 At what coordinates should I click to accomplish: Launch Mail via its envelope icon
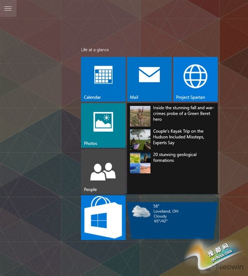149,75
